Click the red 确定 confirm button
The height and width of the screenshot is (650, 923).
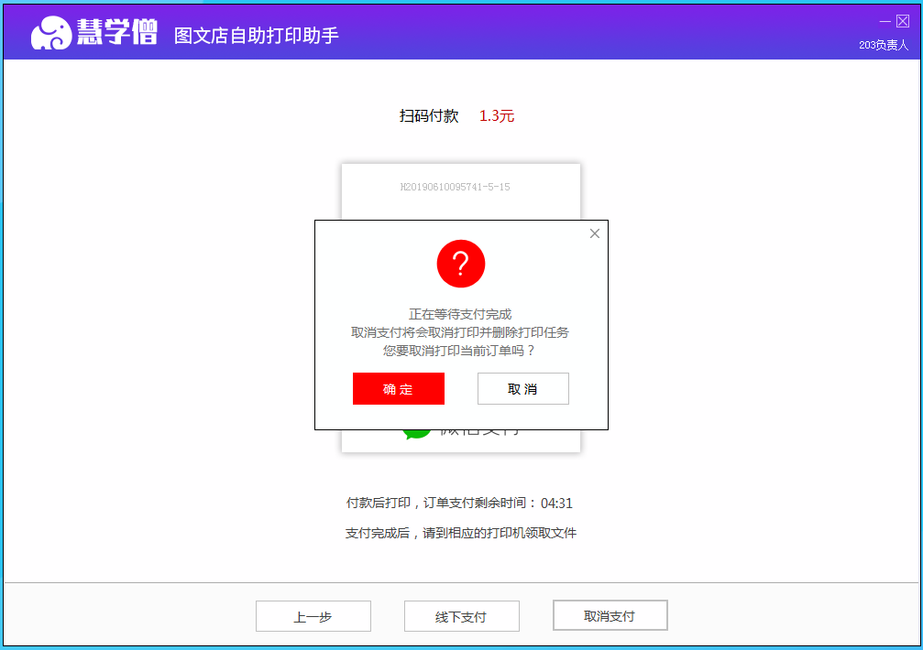pyautogui.click(x=399, y=388)
